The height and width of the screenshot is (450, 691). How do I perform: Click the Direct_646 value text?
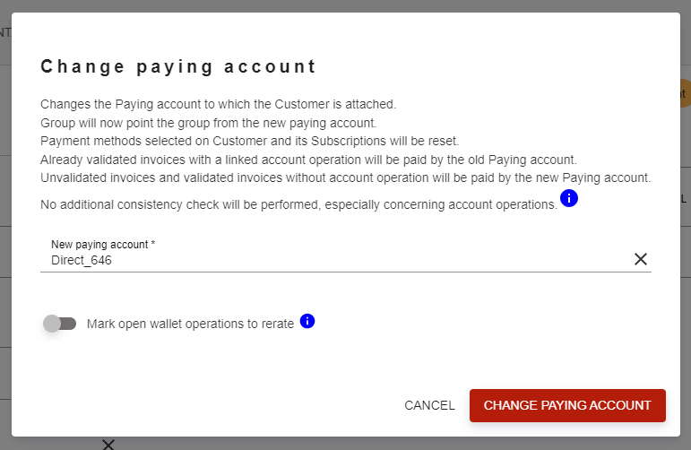pyautogui.click(x=82, y=261)
